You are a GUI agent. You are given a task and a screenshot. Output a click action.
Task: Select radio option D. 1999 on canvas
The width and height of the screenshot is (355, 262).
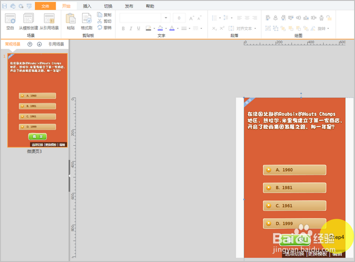pos(268,223)
